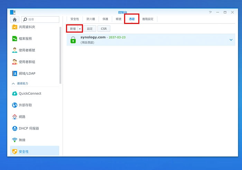Click the Control Panel home icon

tap(15, 19)
